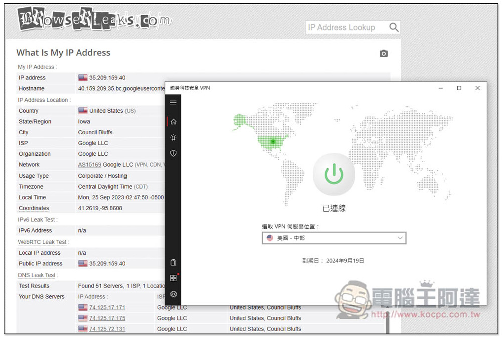502x338 pixels.
Task: Click the Coordinates label link
Action: click(34, 208)
